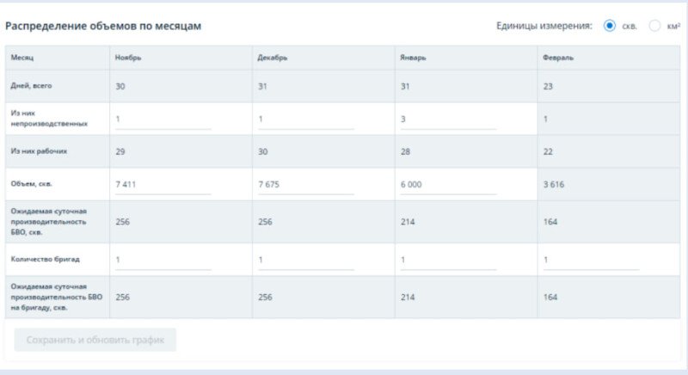Select the Февраль column header

558,58
